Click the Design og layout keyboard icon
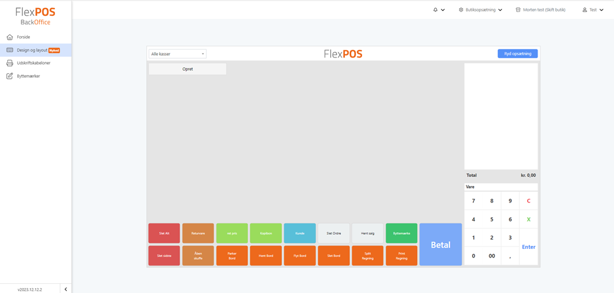This screenshot has height=293, width=614. point(10,50)
